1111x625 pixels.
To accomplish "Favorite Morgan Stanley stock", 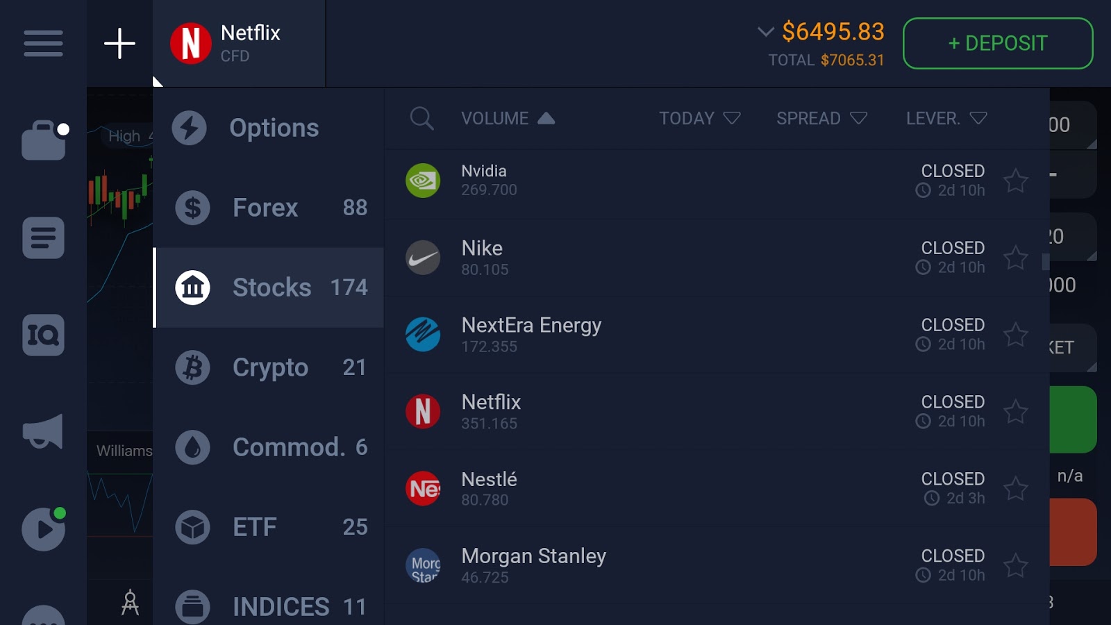I will (1016, 565).
